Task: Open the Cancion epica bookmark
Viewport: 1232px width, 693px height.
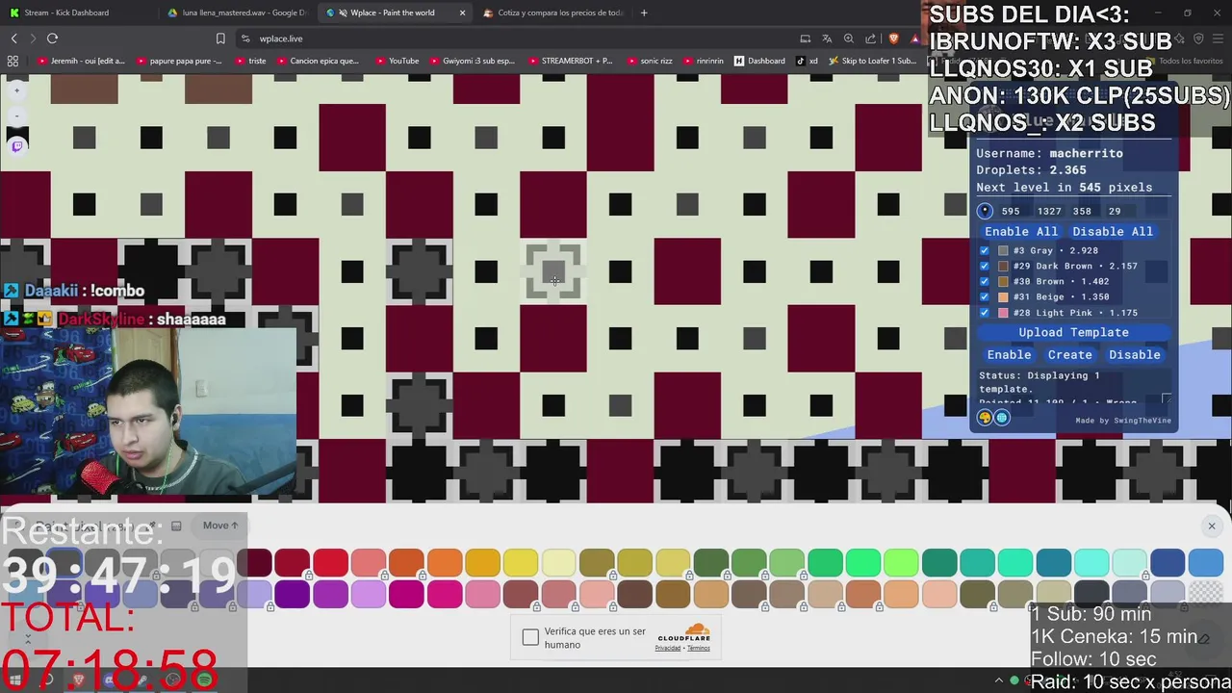Action: click(318, 61)
